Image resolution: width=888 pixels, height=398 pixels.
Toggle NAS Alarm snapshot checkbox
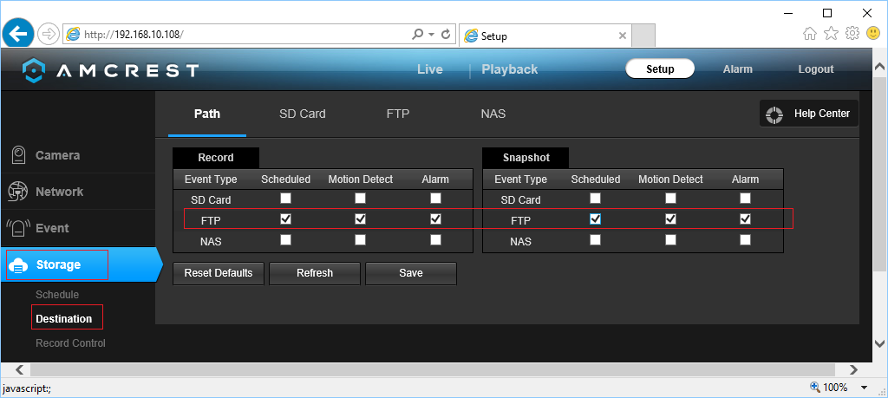pyautogui.click(x=745, y=240)
